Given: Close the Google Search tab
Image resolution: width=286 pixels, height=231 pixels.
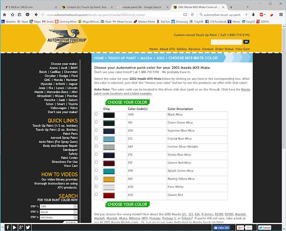Looking at the screenshot, I should click(167, 7).
